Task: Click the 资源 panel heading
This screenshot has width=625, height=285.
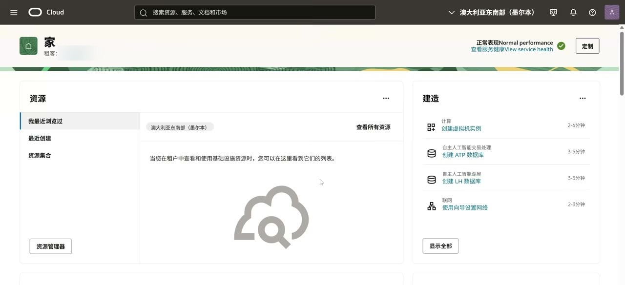Action: pyautogui.click(x=38, y=99)
